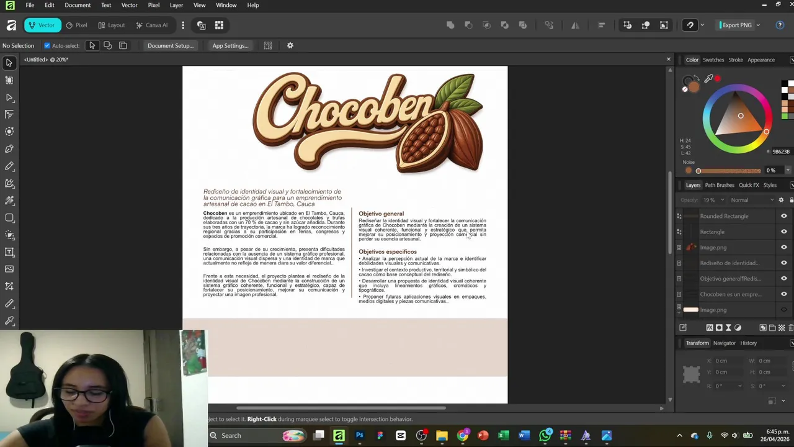
Task: Adjust the Noise slider in Color panel
Action: coord(728,171)
